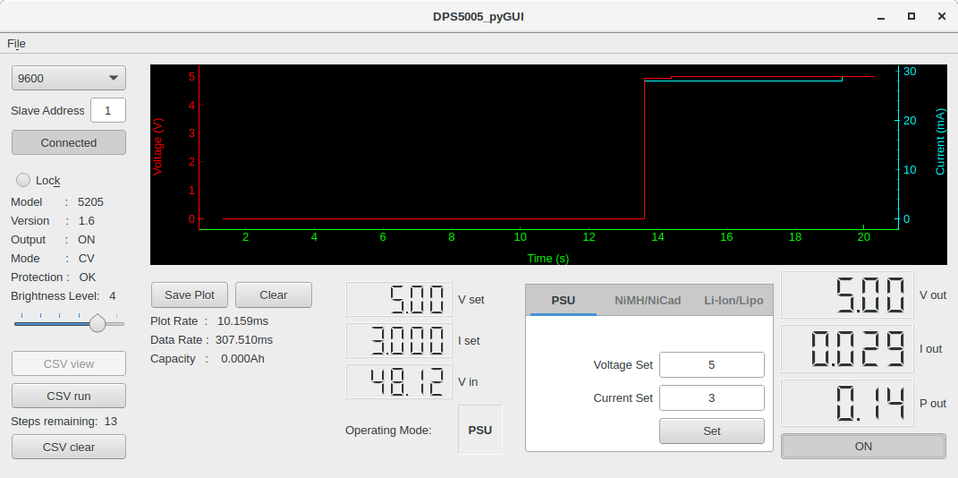
Task: Open the File menu
Action: click(16, 43)
